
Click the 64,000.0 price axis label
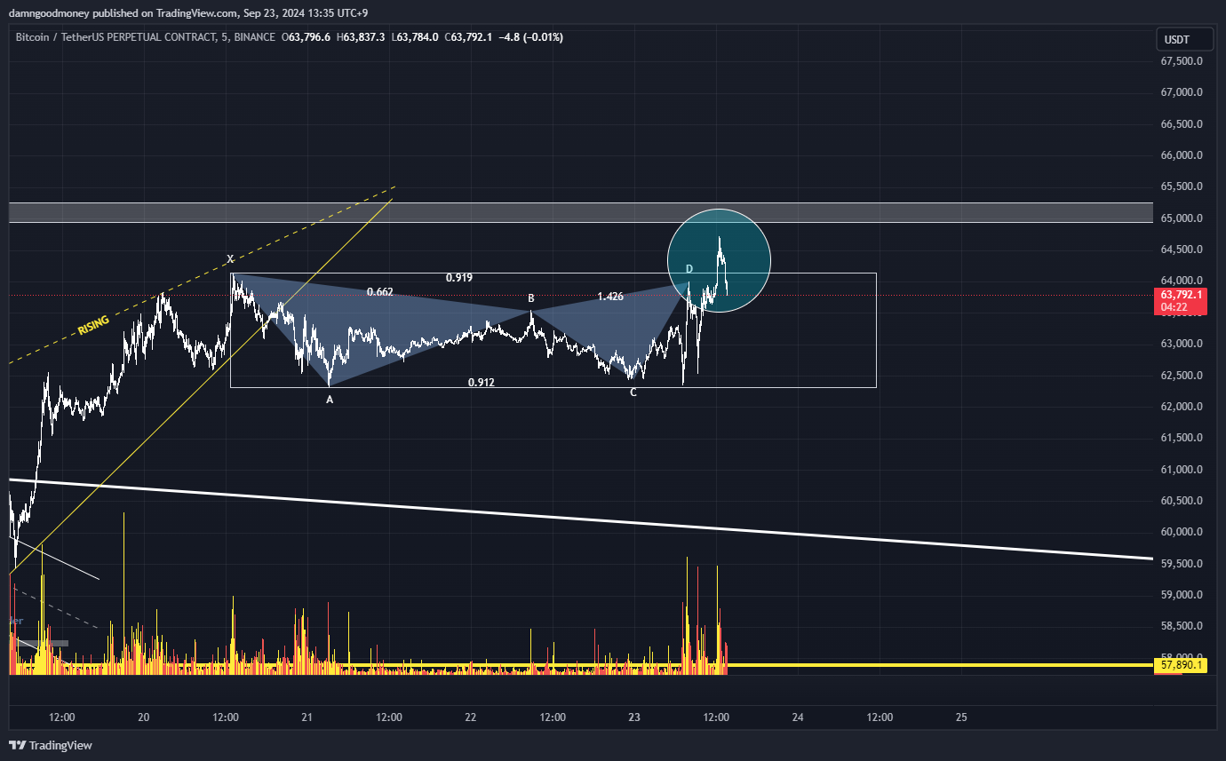point(1182,281)
